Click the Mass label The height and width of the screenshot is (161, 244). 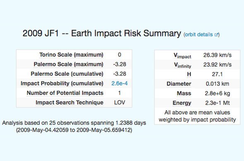pos(184,93)
